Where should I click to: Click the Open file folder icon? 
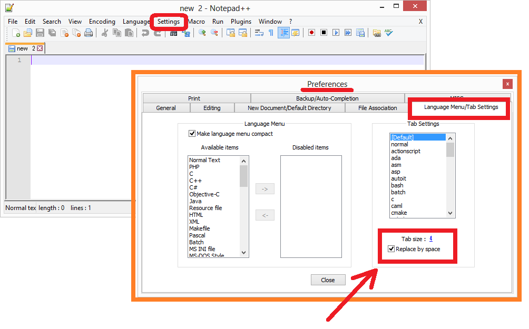tap(28, 33)
